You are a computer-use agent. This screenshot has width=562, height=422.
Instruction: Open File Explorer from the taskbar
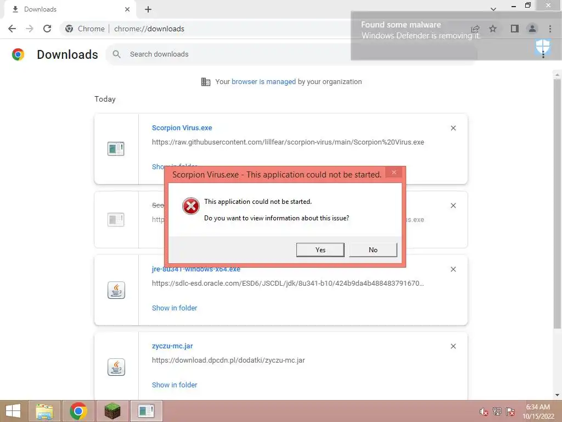tap(44, 411)
